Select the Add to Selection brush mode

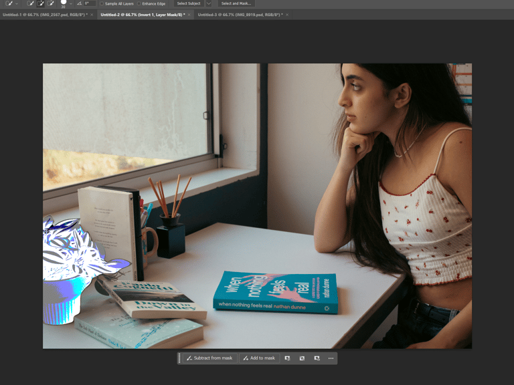coord(40,3)
